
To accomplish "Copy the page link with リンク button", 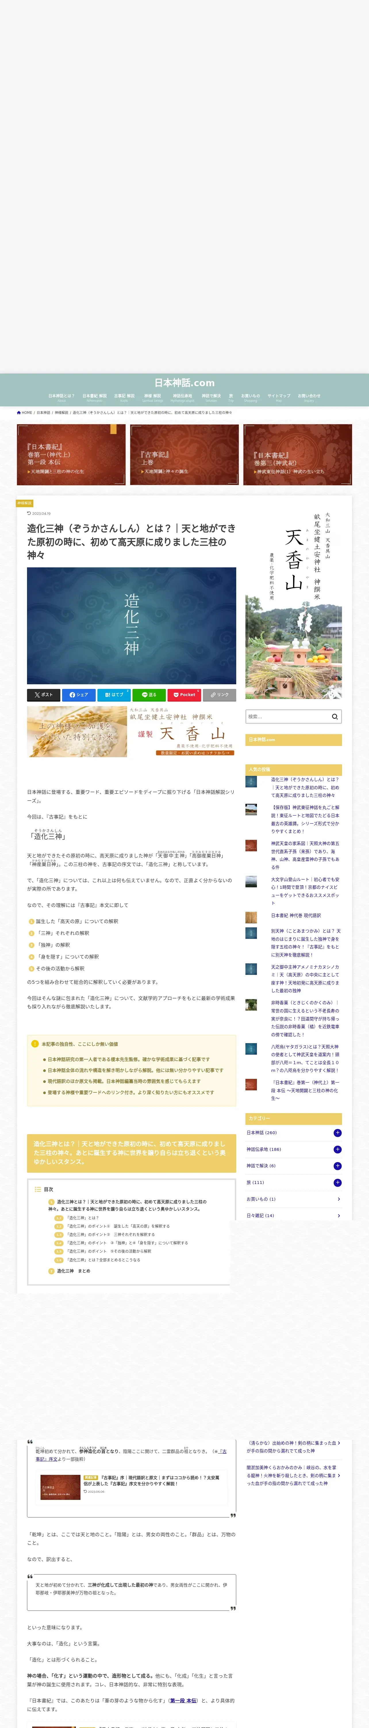I will 219,695.
